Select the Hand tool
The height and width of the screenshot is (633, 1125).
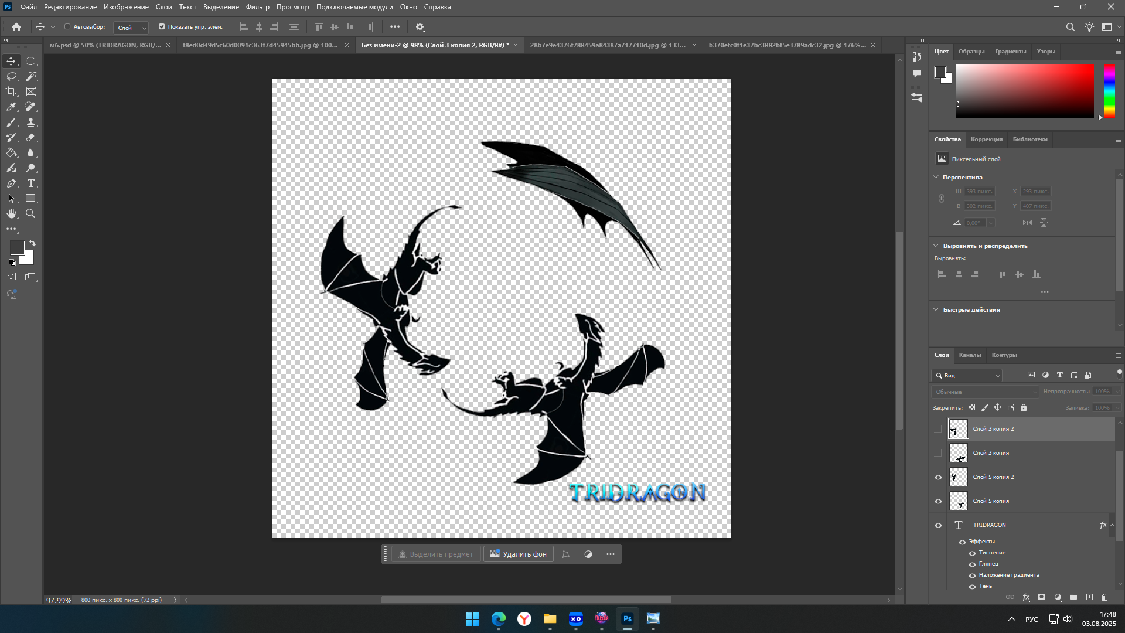[x=11, y=214]
